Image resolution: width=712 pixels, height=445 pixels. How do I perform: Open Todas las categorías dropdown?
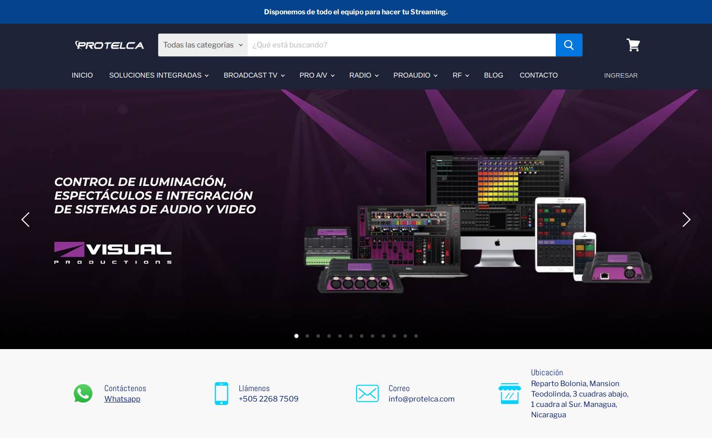coord(203,45)
